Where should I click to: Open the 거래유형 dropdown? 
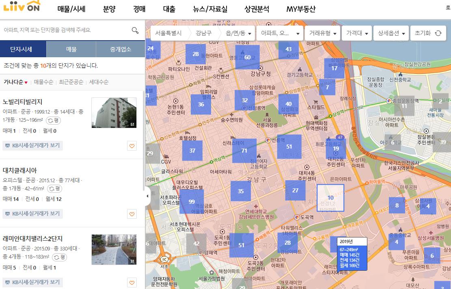[x=322, y=33]
